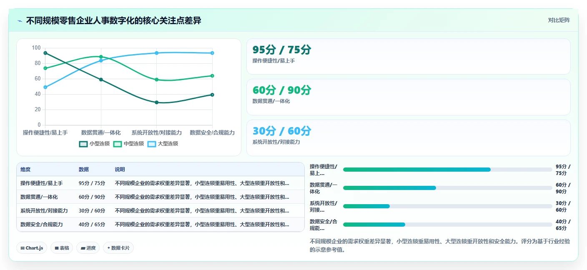The image size is (587, 270).
Task: Click 小型连锁 point at 数据安全
Action: pos(212,95)
